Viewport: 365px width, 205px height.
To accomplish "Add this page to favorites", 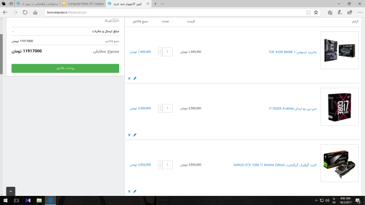I will pos(316,13).
